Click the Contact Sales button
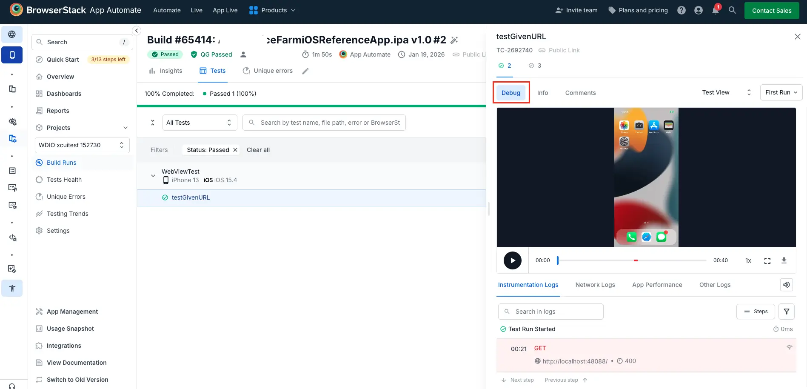 point(771,10)
